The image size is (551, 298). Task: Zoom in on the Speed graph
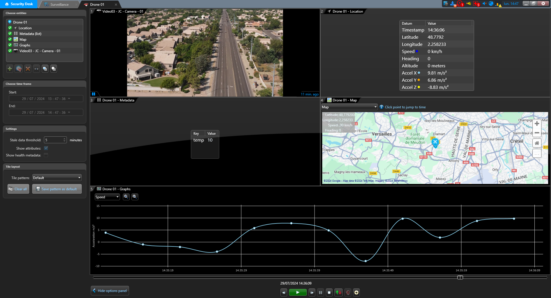[126, 197]
